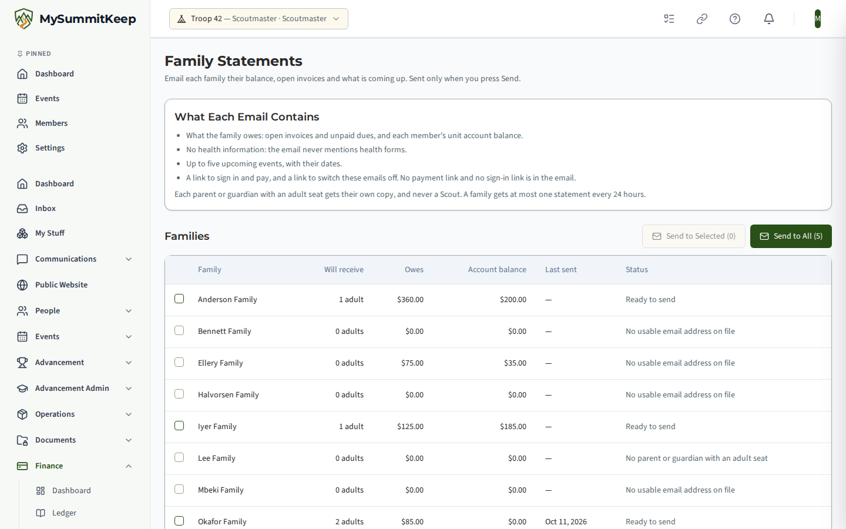Click the link icon in top bar
Viewport: 846px width, 529px height.
tap(702, 19)
